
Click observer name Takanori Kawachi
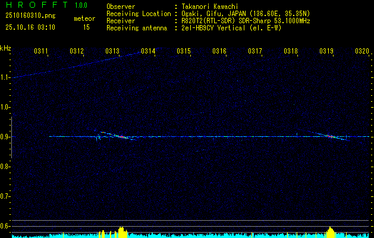[210, 7]
